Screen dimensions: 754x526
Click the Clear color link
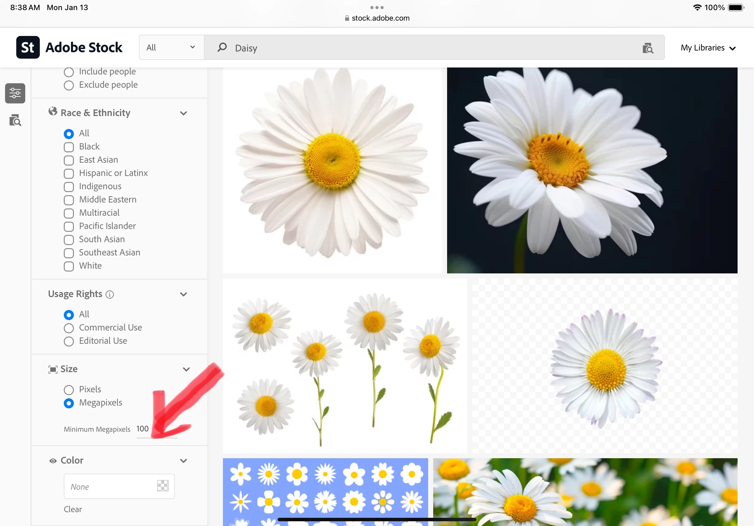(73, 509)
